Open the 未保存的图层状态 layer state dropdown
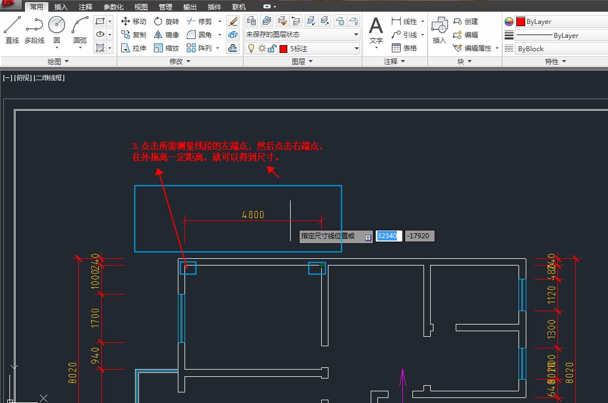Screen dimensions: 608x403 pos(302,35)
